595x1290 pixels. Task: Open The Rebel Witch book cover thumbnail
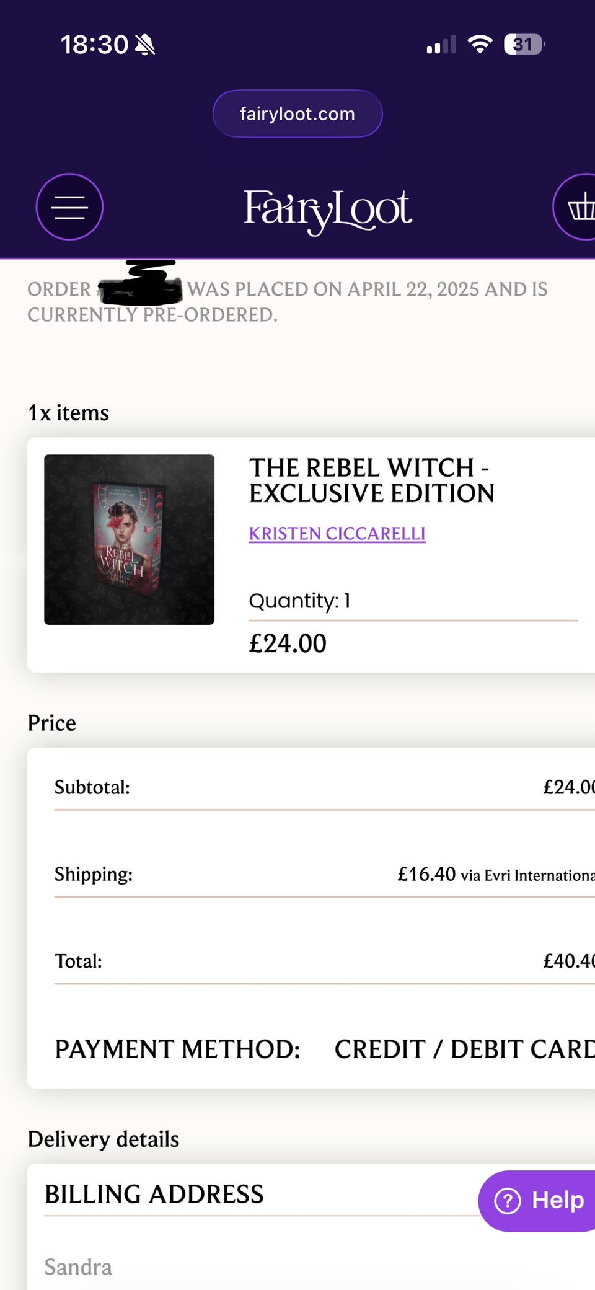129,539
